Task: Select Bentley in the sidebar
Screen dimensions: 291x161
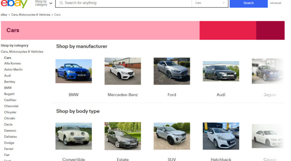Action: [10, 82]
